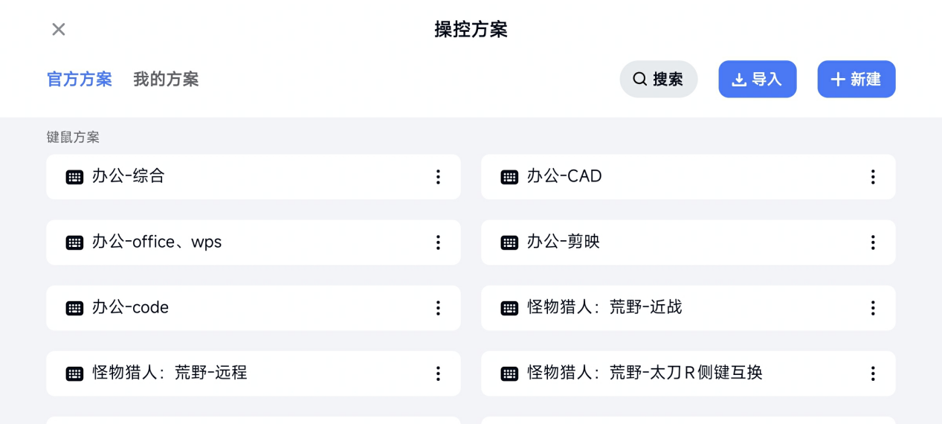
Task: Click the 导入 import button
Action: [757, 79]
